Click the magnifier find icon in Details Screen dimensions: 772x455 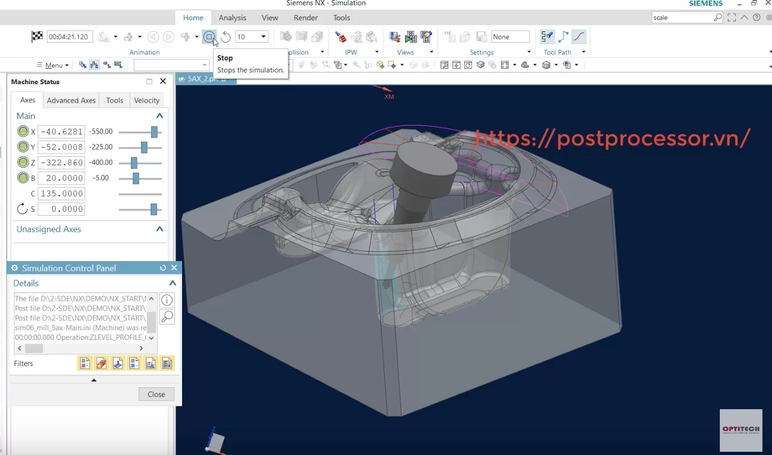tap(167, 317)
